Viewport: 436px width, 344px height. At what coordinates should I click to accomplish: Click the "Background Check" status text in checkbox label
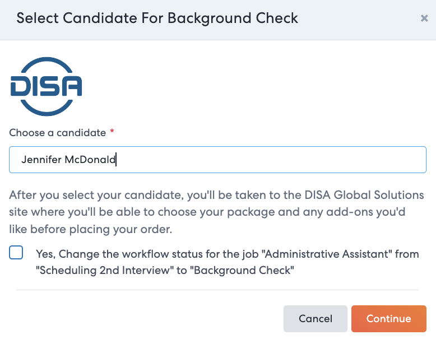pos(242,270)
